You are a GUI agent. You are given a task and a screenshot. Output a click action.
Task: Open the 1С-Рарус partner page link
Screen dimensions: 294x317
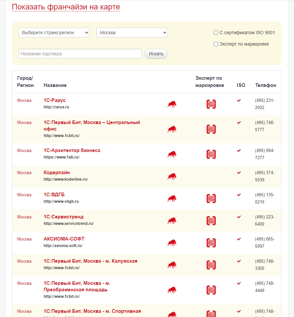tap(55, 100)
